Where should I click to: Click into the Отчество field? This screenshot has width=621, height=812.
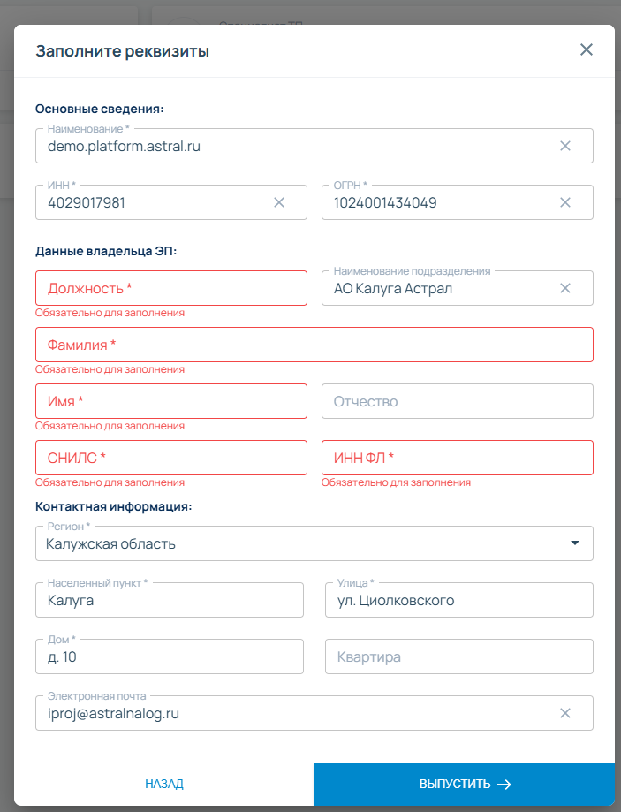pyautogui.click(x=458, y=401)
